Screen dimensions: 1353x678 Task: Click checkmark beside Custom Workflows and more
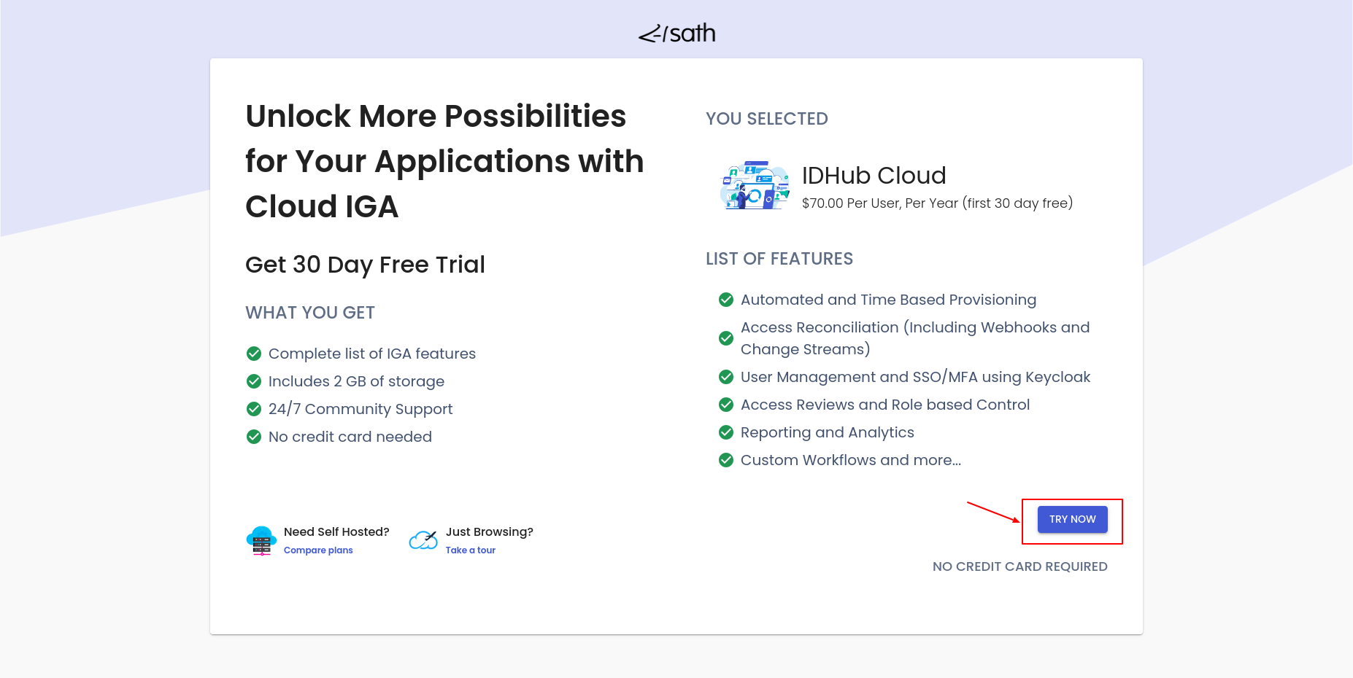pos(726,460)
